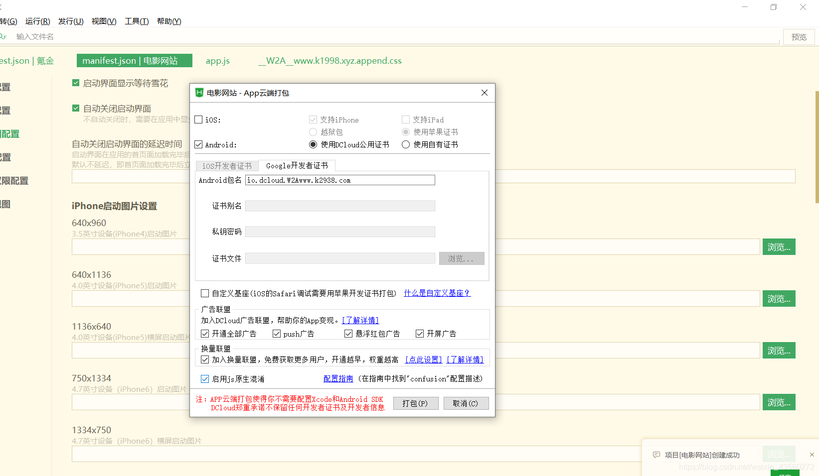Toggle 悬浮红包广告 checkbox
Screen dimensions: 819x476
click(348, 334)
